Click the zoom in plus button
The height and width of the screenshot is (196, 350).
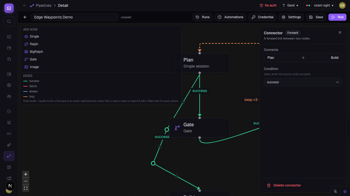pyautogui.click(x=26, y=174)
